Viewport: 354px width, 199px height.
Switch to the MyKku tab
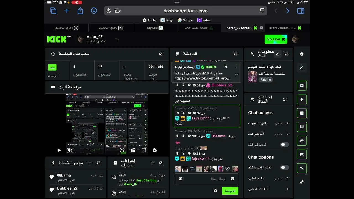(x=155, y=28)
